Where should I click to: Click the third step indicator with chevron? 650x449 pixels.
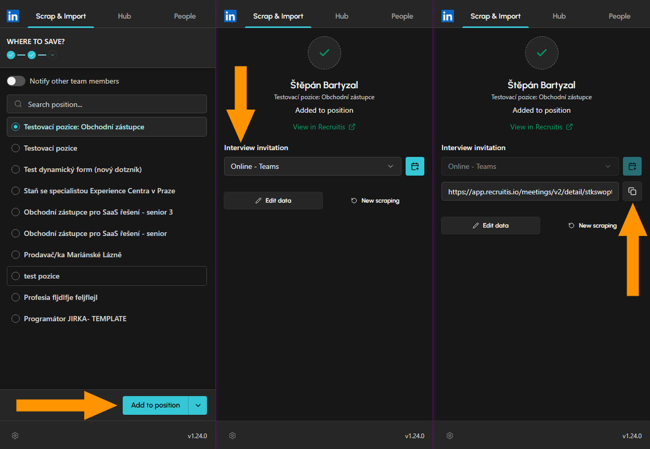(53, 55)
